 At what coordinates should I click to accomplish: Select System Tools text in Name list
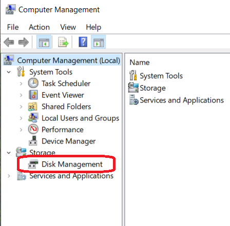tap(161, 76)
